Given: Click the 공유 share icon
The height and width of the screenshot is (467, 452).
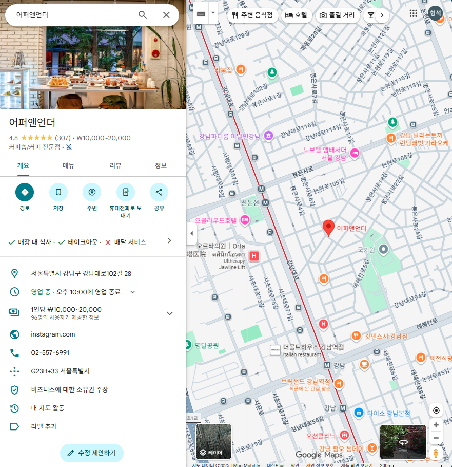Looking at the screenshot, I should tap(159, 192).
